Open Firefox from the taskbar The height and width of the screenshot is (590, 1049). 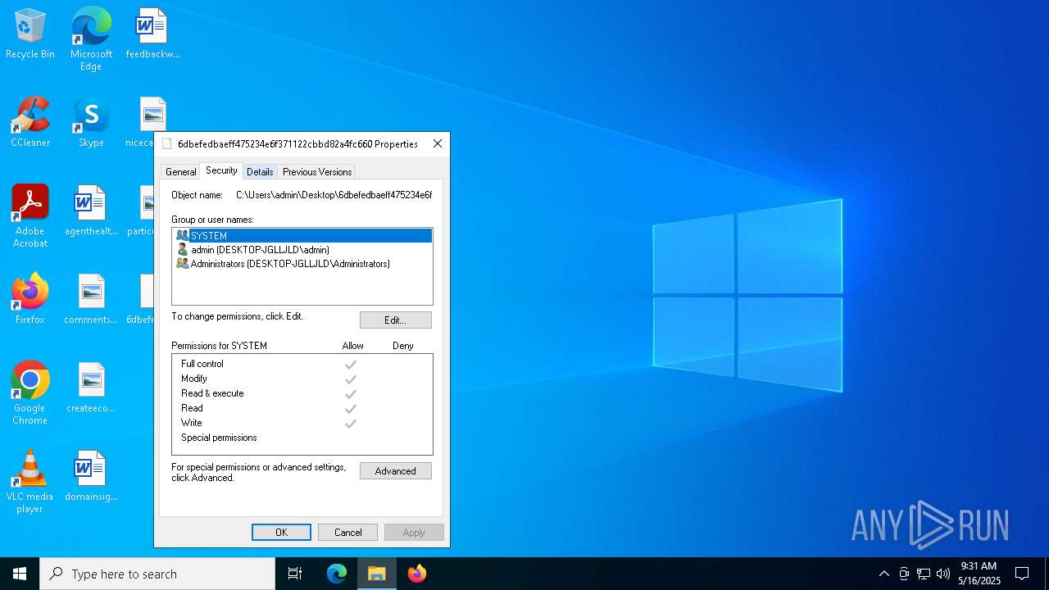417,574
